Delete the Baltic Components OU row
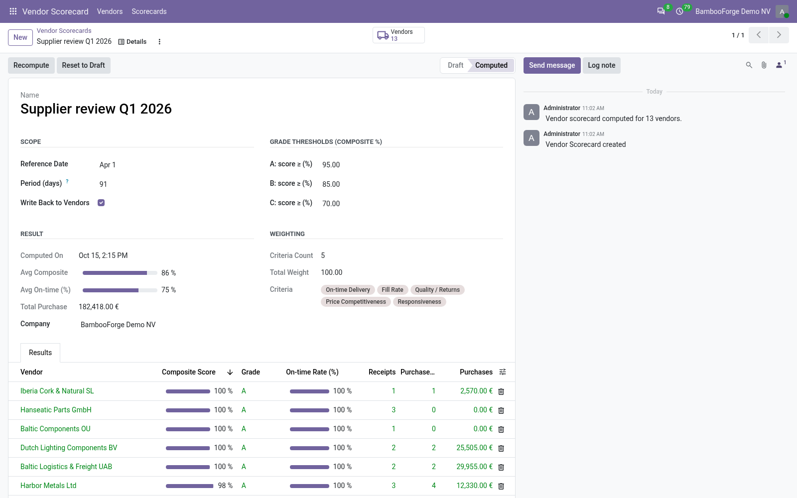The width and height of the screenshot is (797, 498). pyautogui.click(x=501, y=429)
